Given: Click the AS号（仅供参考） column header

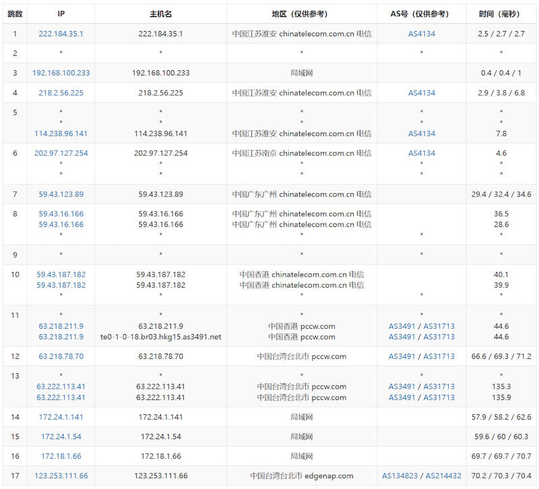Looking at the screenshot, I should pos(422,13).
